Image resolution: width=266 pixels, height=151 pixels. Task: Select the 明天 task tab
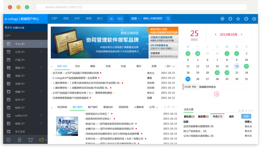[x=232, y=117]
